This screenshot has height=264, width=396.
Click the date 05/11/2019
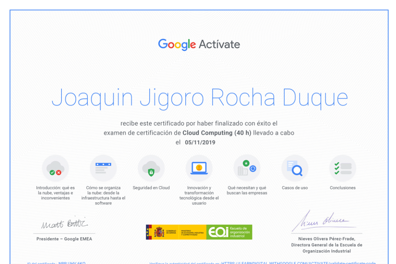pos(200,143)
